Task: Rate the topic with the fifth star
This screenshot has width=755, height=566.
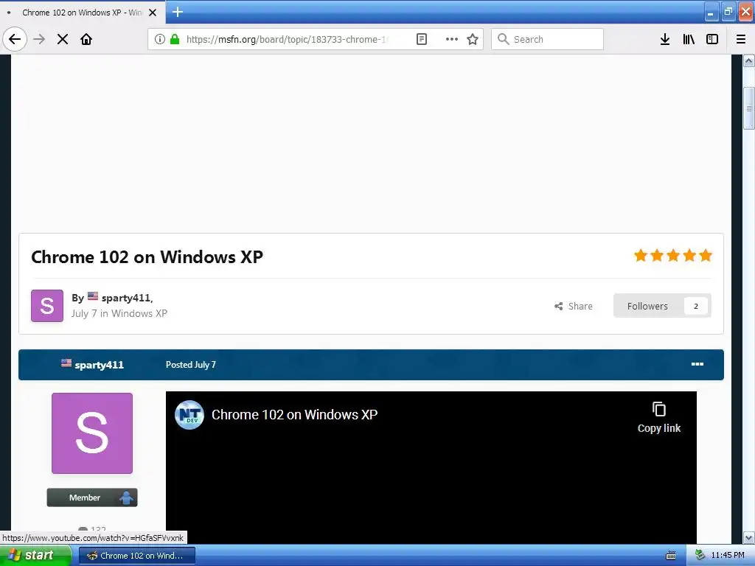Action: point(706,255)
